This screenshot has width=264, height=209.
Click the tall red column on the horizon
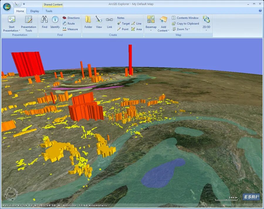point(130,60)
